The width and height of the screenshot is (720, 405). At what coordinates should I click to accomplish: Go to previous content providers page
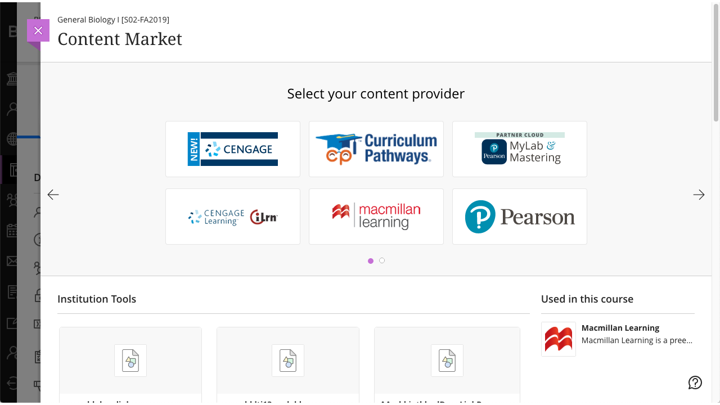[x=53, y=195]
